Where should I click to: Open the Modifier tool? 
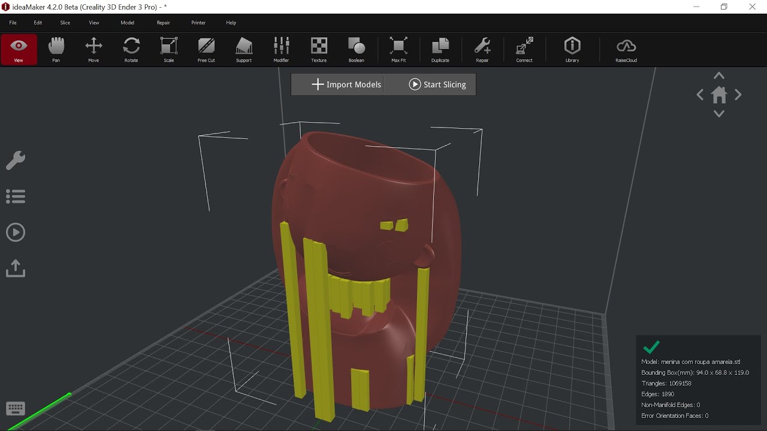pyautogui.click(x=281, y=49)
